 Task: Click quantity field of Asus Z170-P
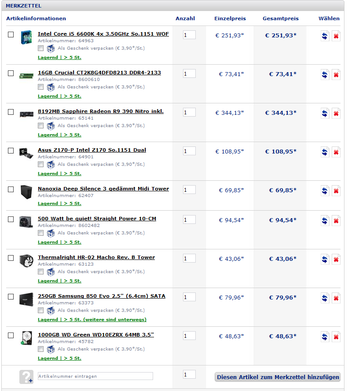pyautogui.click(x=189, y=151)
